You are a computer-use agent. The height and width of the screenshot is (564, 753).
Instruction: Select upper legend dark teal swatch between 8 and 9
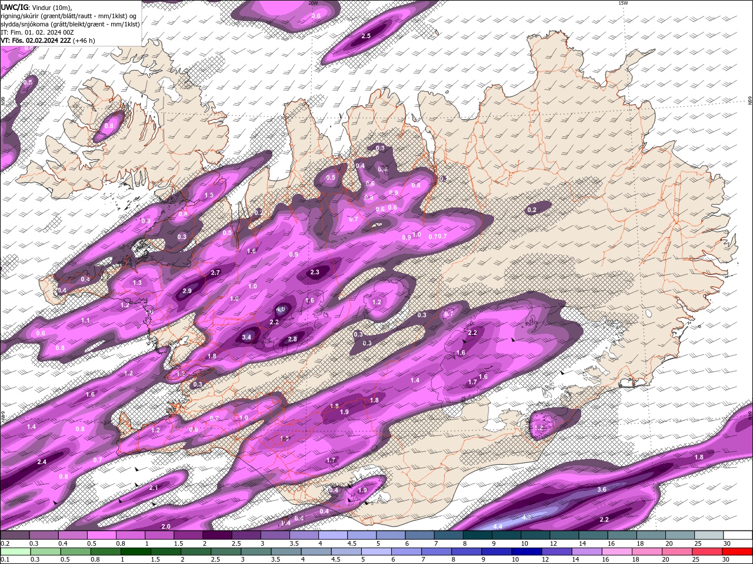click(477, 535)
